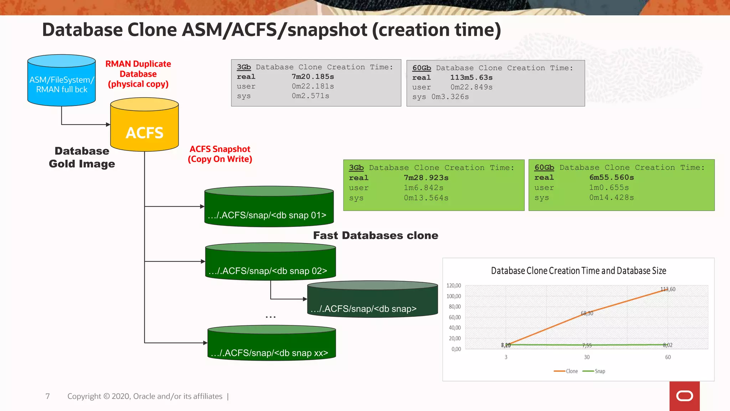The height and width of the screenshot is (411, 730).
Task: Click the 0,00 y-axis label
Action: [456, 349]
